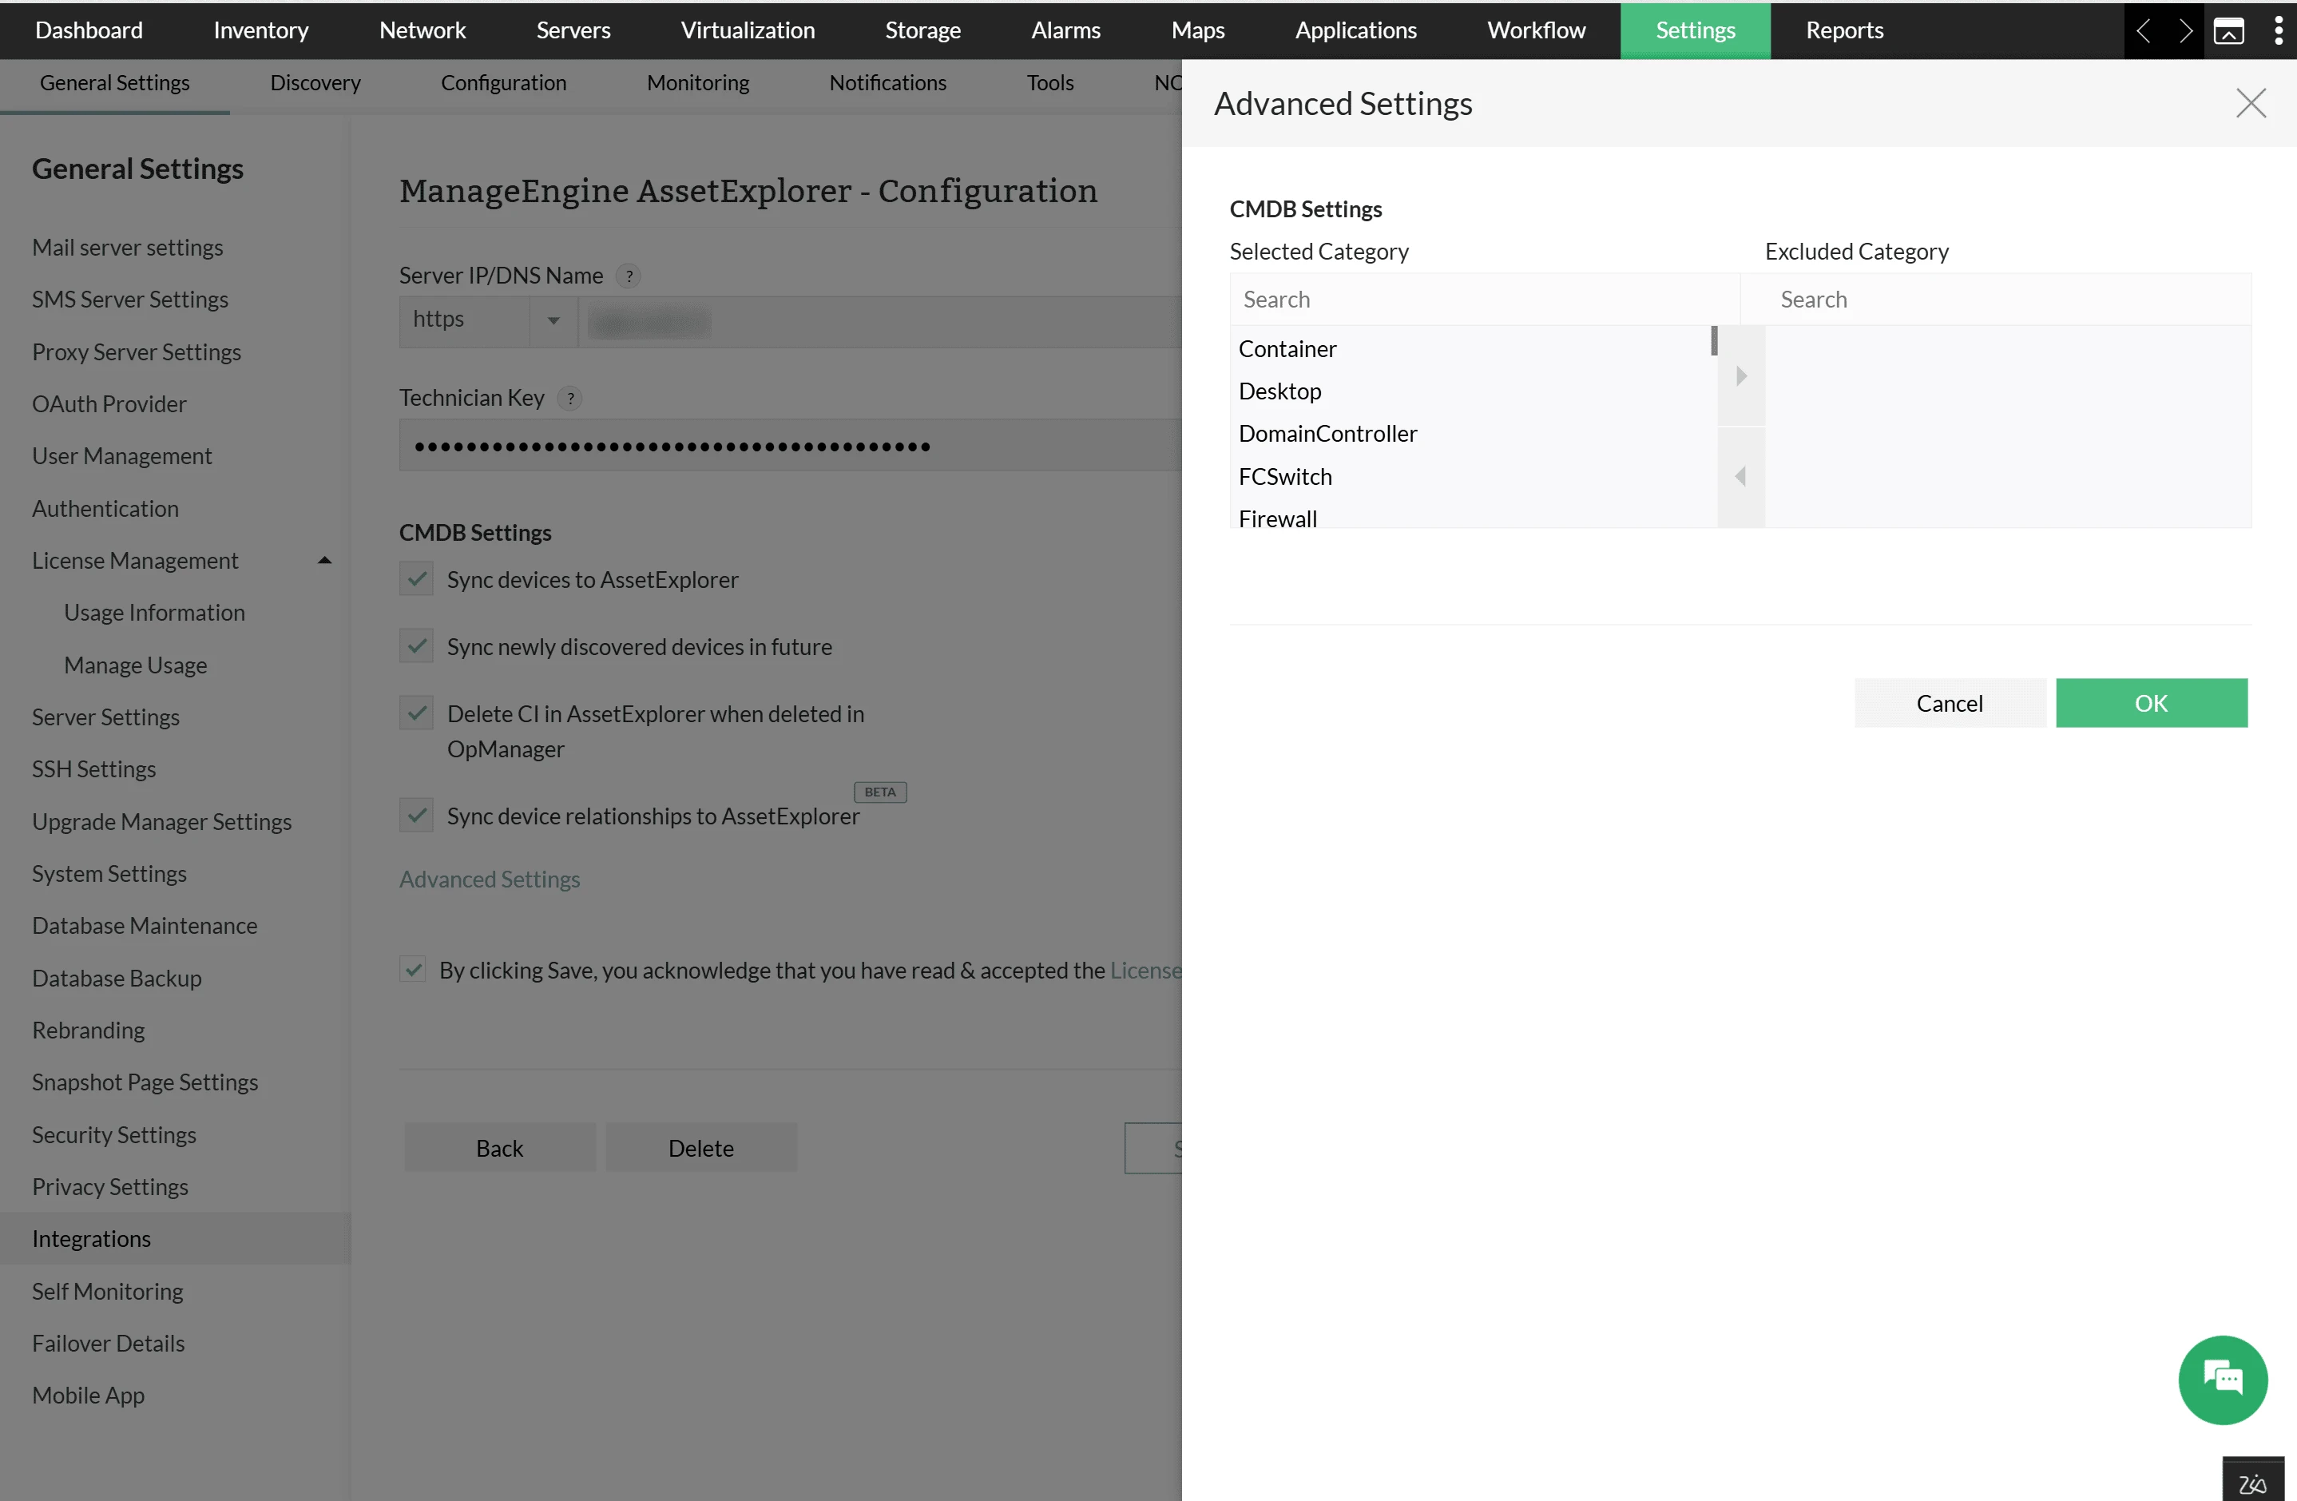Open the Storage menu
Viewport: 2297px width, 1501px height.
click(922, 30)
